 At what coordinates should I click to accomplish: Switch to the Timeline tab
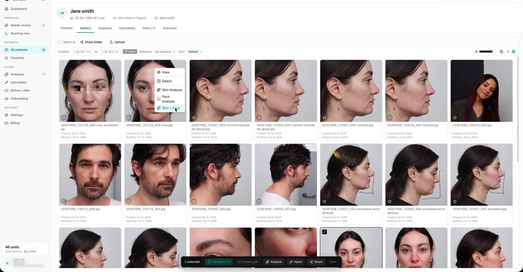coord(66,28)
